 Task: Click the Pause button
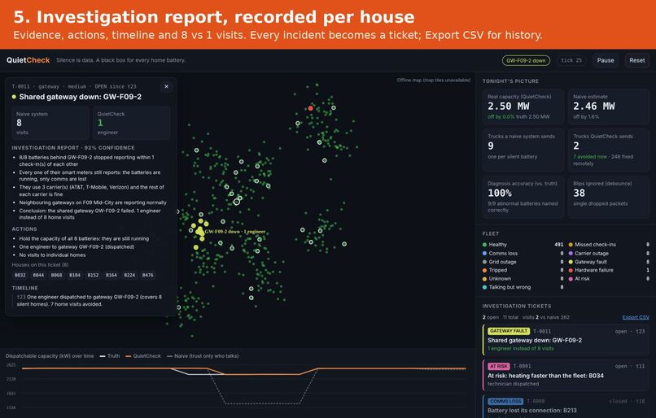[606, 60]
